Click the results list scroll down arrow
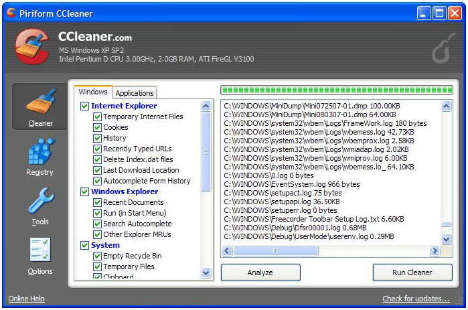468x310 pixels. [446, 239]
